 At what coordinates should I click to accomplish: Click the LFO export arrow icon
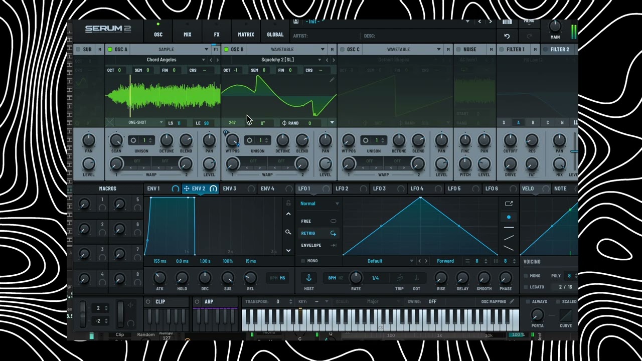point(509,204)
